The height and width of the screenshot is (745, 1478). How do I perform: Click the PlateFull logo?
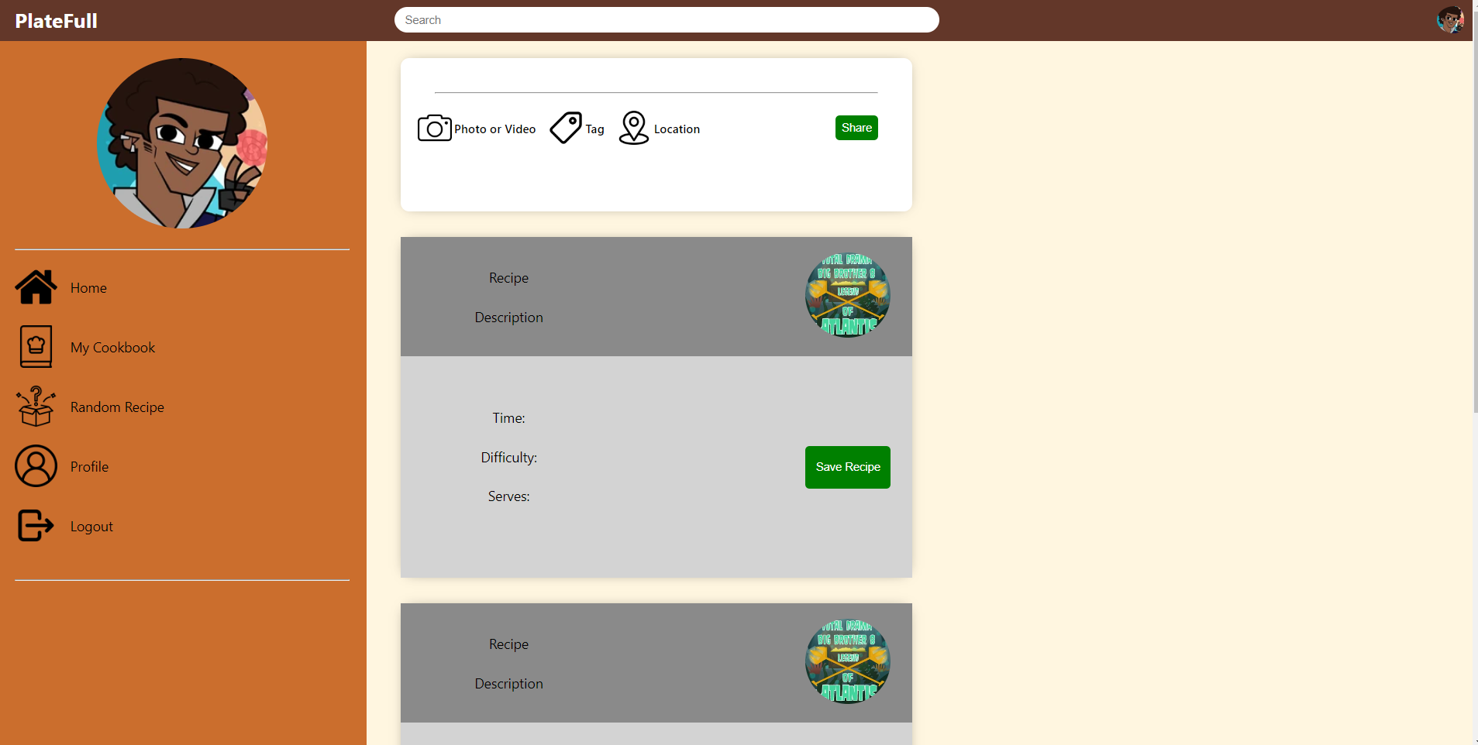click(x=57, y=21)
